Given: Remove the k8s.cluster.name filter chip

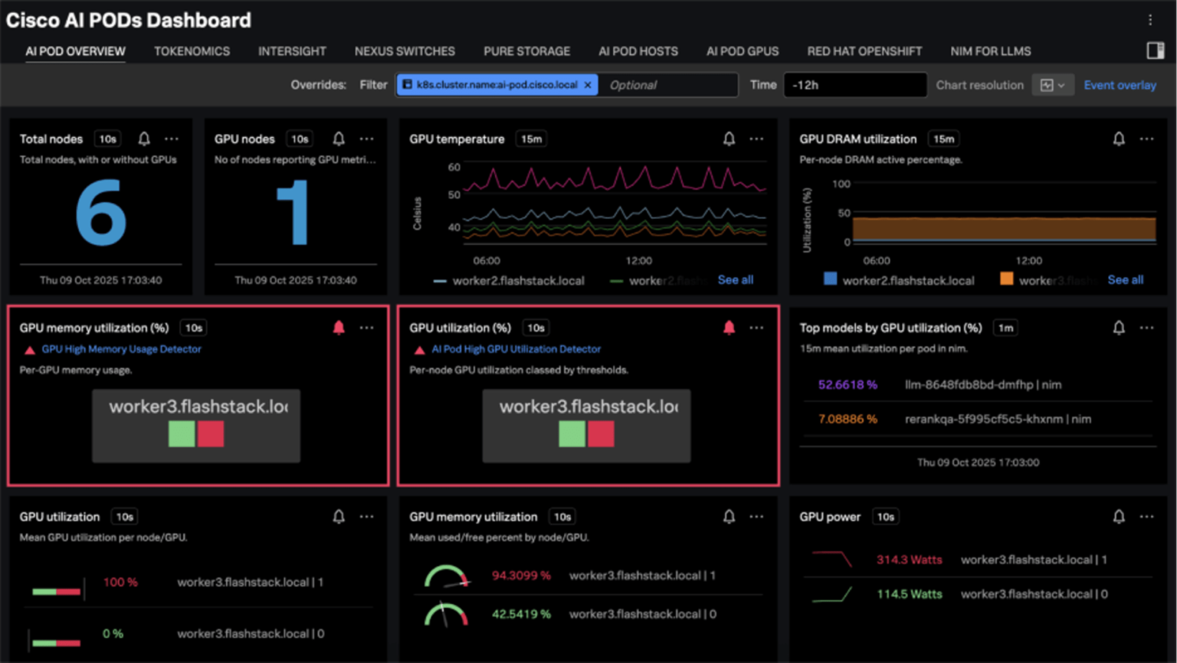Looking at the screenshot, I should tap(588, 85).
